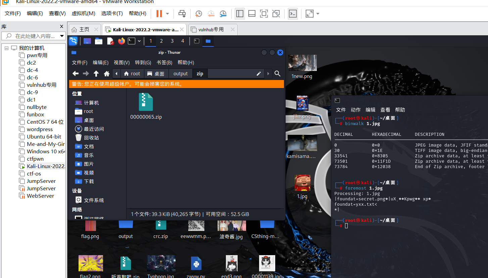The width and height of the screenshot is (488, 278).
Task: Open the terminal emulator launcher in Kali panel
Action: (x=132, y=41)
